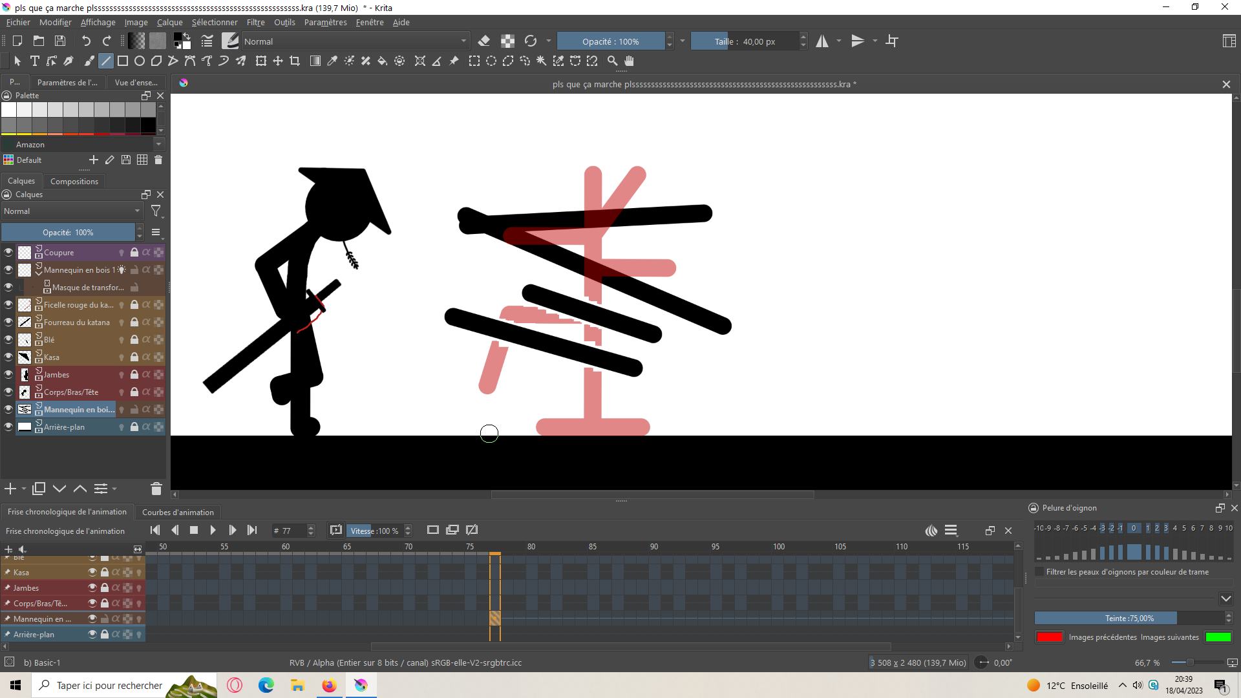Enable onion skin filter by frame color
Screen dimensions: 1241x698
[x=1039, y=572]
